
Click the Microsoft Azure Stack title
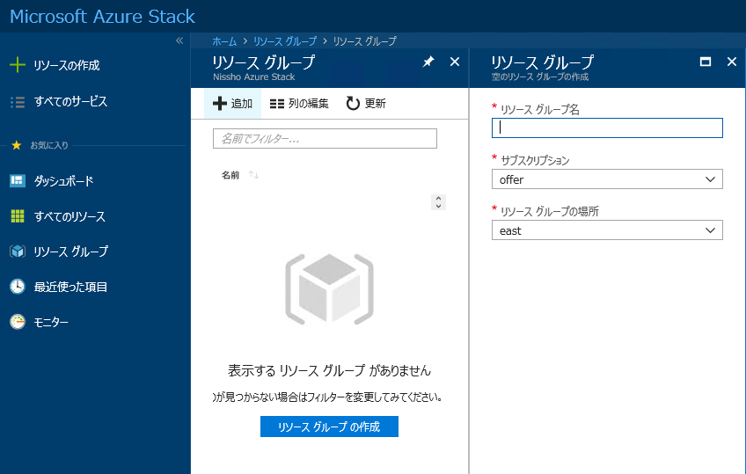point(102,16)
